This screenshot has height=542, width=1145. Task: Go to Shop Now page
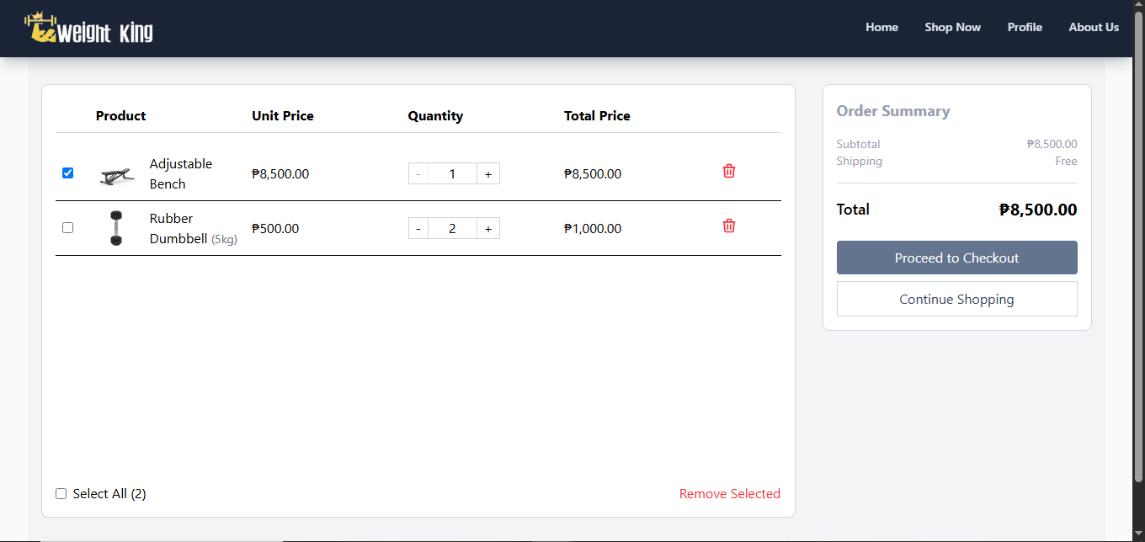[952, 27]
